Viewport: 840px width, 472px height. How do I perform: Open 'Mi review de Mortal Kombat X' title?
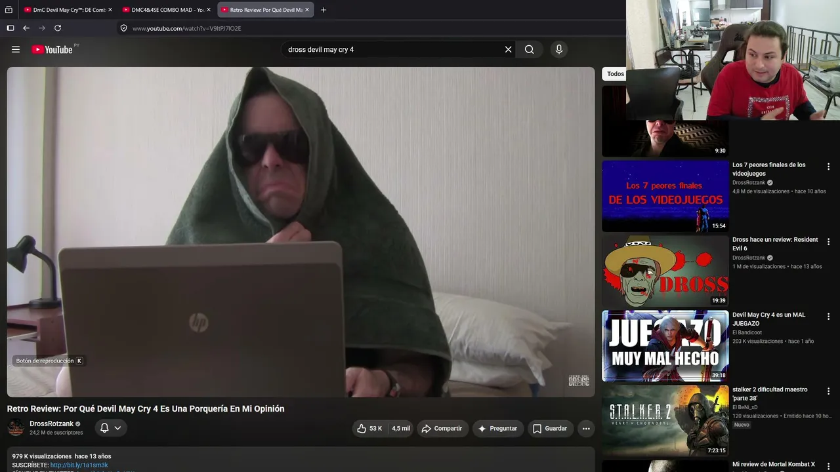point(774,465)
